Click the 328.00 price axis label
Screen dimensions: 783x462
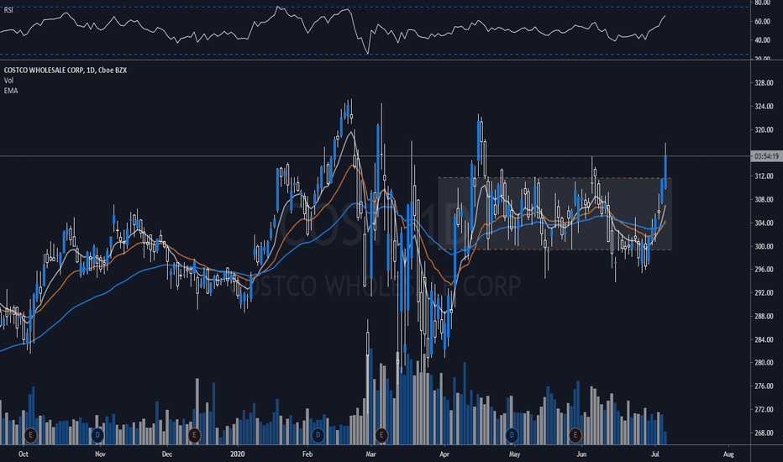coord(764,83)
